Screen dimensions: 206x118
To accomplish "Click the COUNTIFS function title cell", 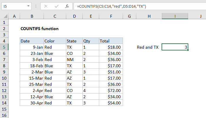I will (x=39, y=29).
